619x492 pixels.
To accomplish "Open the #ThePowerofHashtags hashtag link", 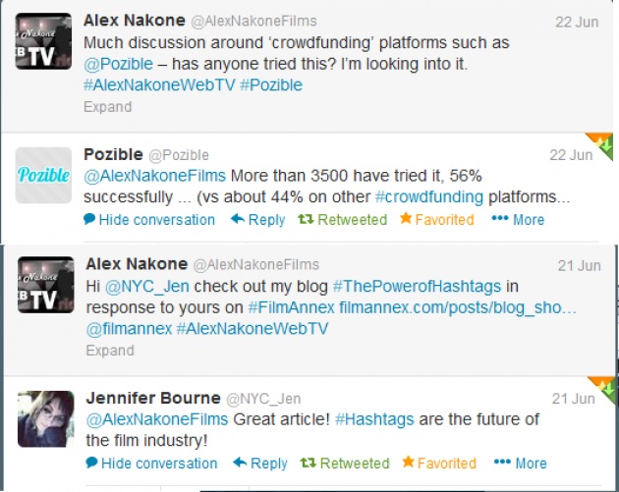I will pos(417,286).
